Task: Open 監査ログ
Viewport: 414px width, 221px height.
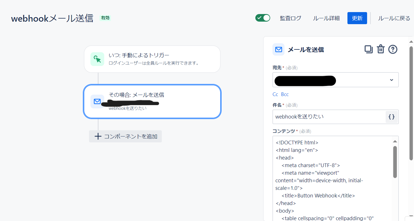Action: point(290,18)
